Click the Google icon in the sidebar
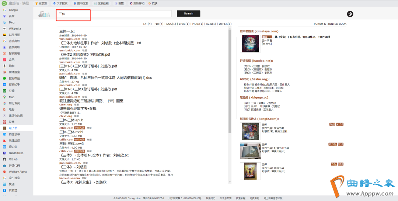The width and height of the screenshot is (398, 201). [x=4, y=10]
